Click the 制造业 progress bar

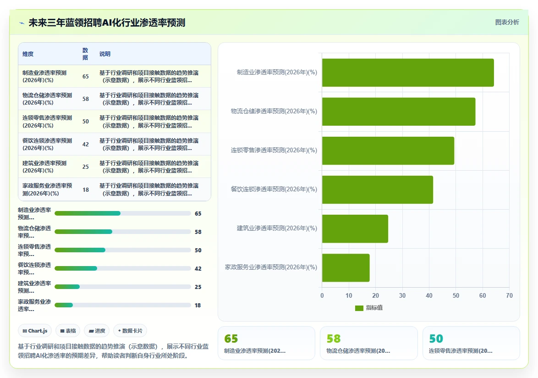[122, 214]
